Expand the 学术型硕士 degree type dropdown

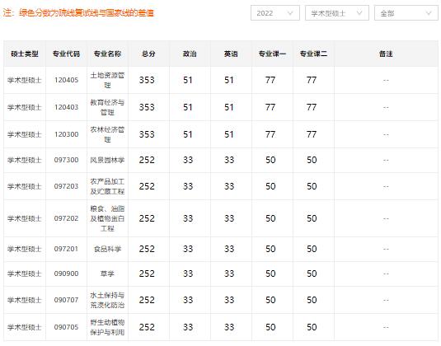[337, 13]
